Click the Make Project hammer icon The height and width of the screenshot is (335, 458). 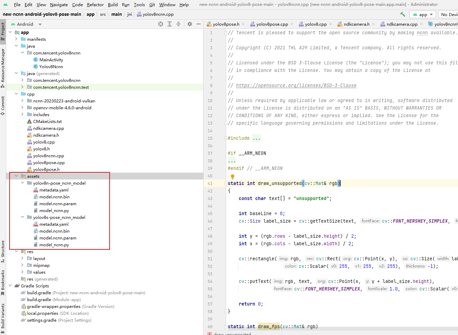pos(403,14)
